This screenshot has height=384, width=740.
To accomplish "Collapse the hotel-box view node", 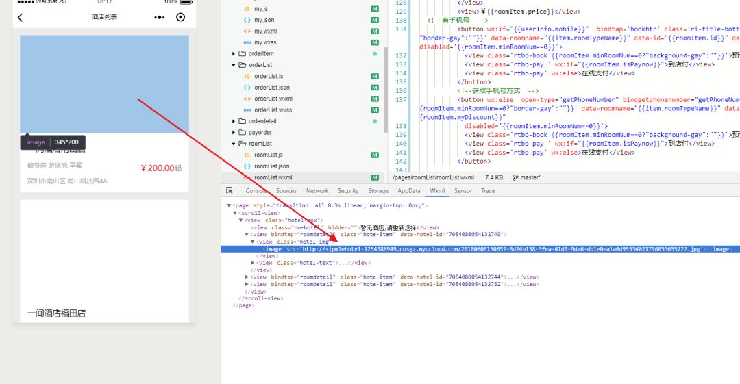I will pyautogui.click(x=241, y=220).
